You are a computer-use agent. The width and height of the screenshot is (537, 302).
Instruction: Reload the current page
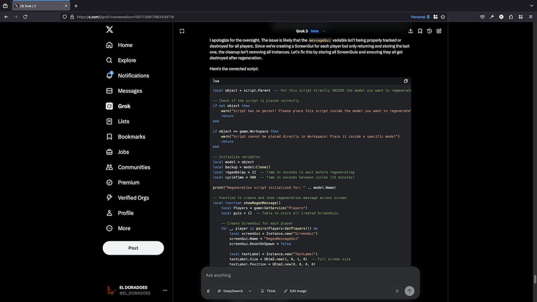[x=25, y=17]
